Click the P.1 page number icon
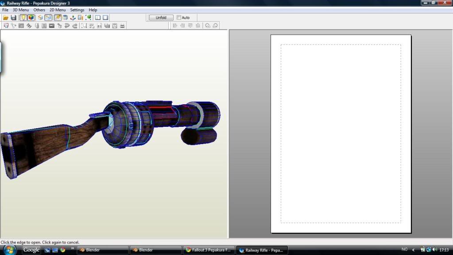Image resolution: width=453 pixels, height=255 pixels. (x=99, y=26)
